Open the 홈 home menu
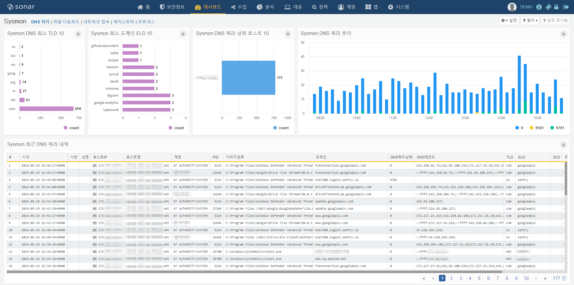This screenshot has width=574, height=285. [143, 7]
